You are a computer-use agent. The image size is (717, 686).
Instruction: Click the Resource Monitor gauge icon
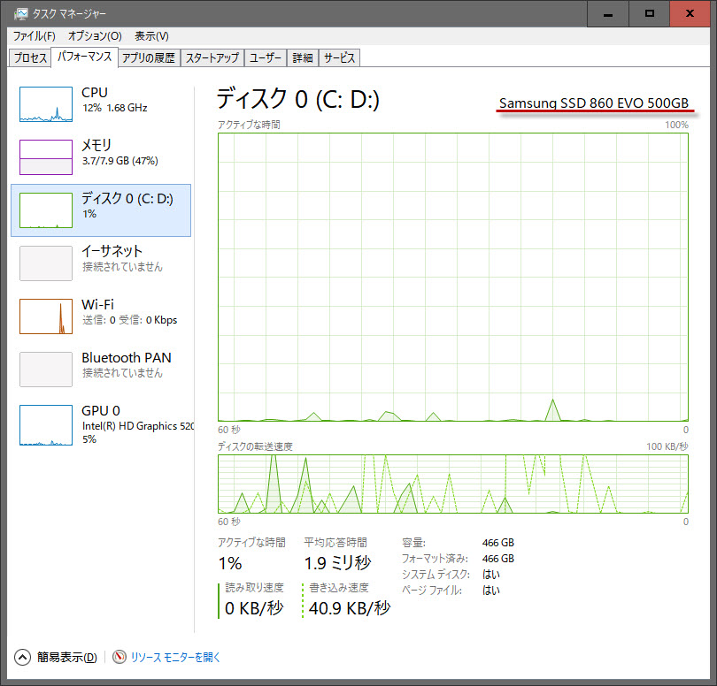(x=119, y=657)
